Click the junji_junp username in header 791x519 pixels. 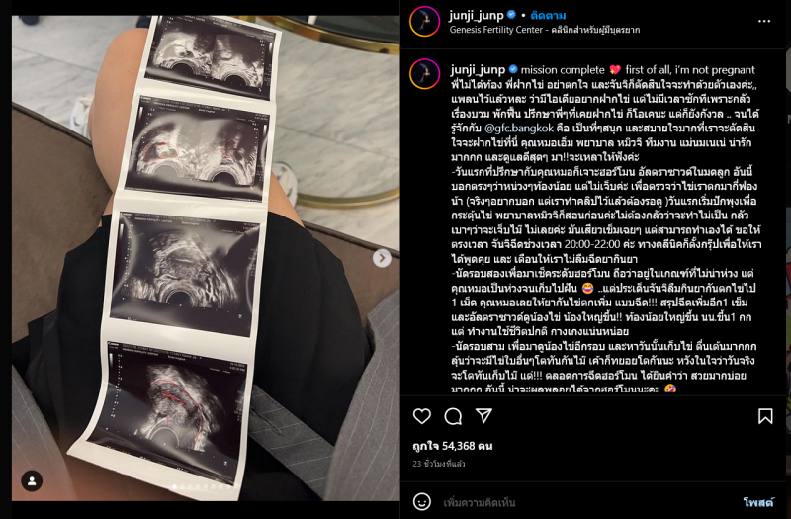click(x=477, y=16)
